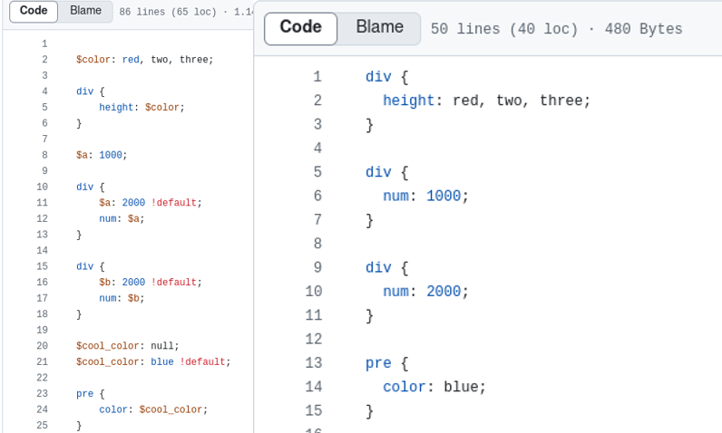Click line number 25 in the left pane

(42, 425)
